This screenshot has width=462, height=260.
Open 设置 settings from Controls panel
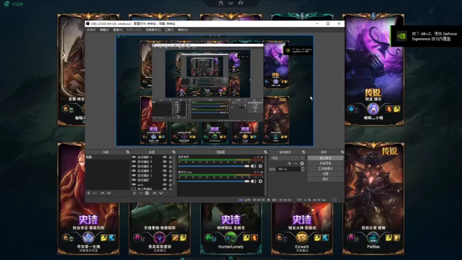pyautogui.click(x=325, y=174)
